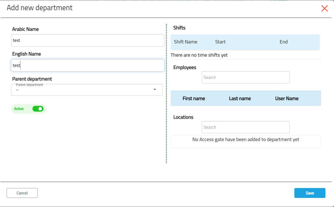Click the Shift Name column header
The width and height of the screenshot is (334, 207).
point(186,42)
